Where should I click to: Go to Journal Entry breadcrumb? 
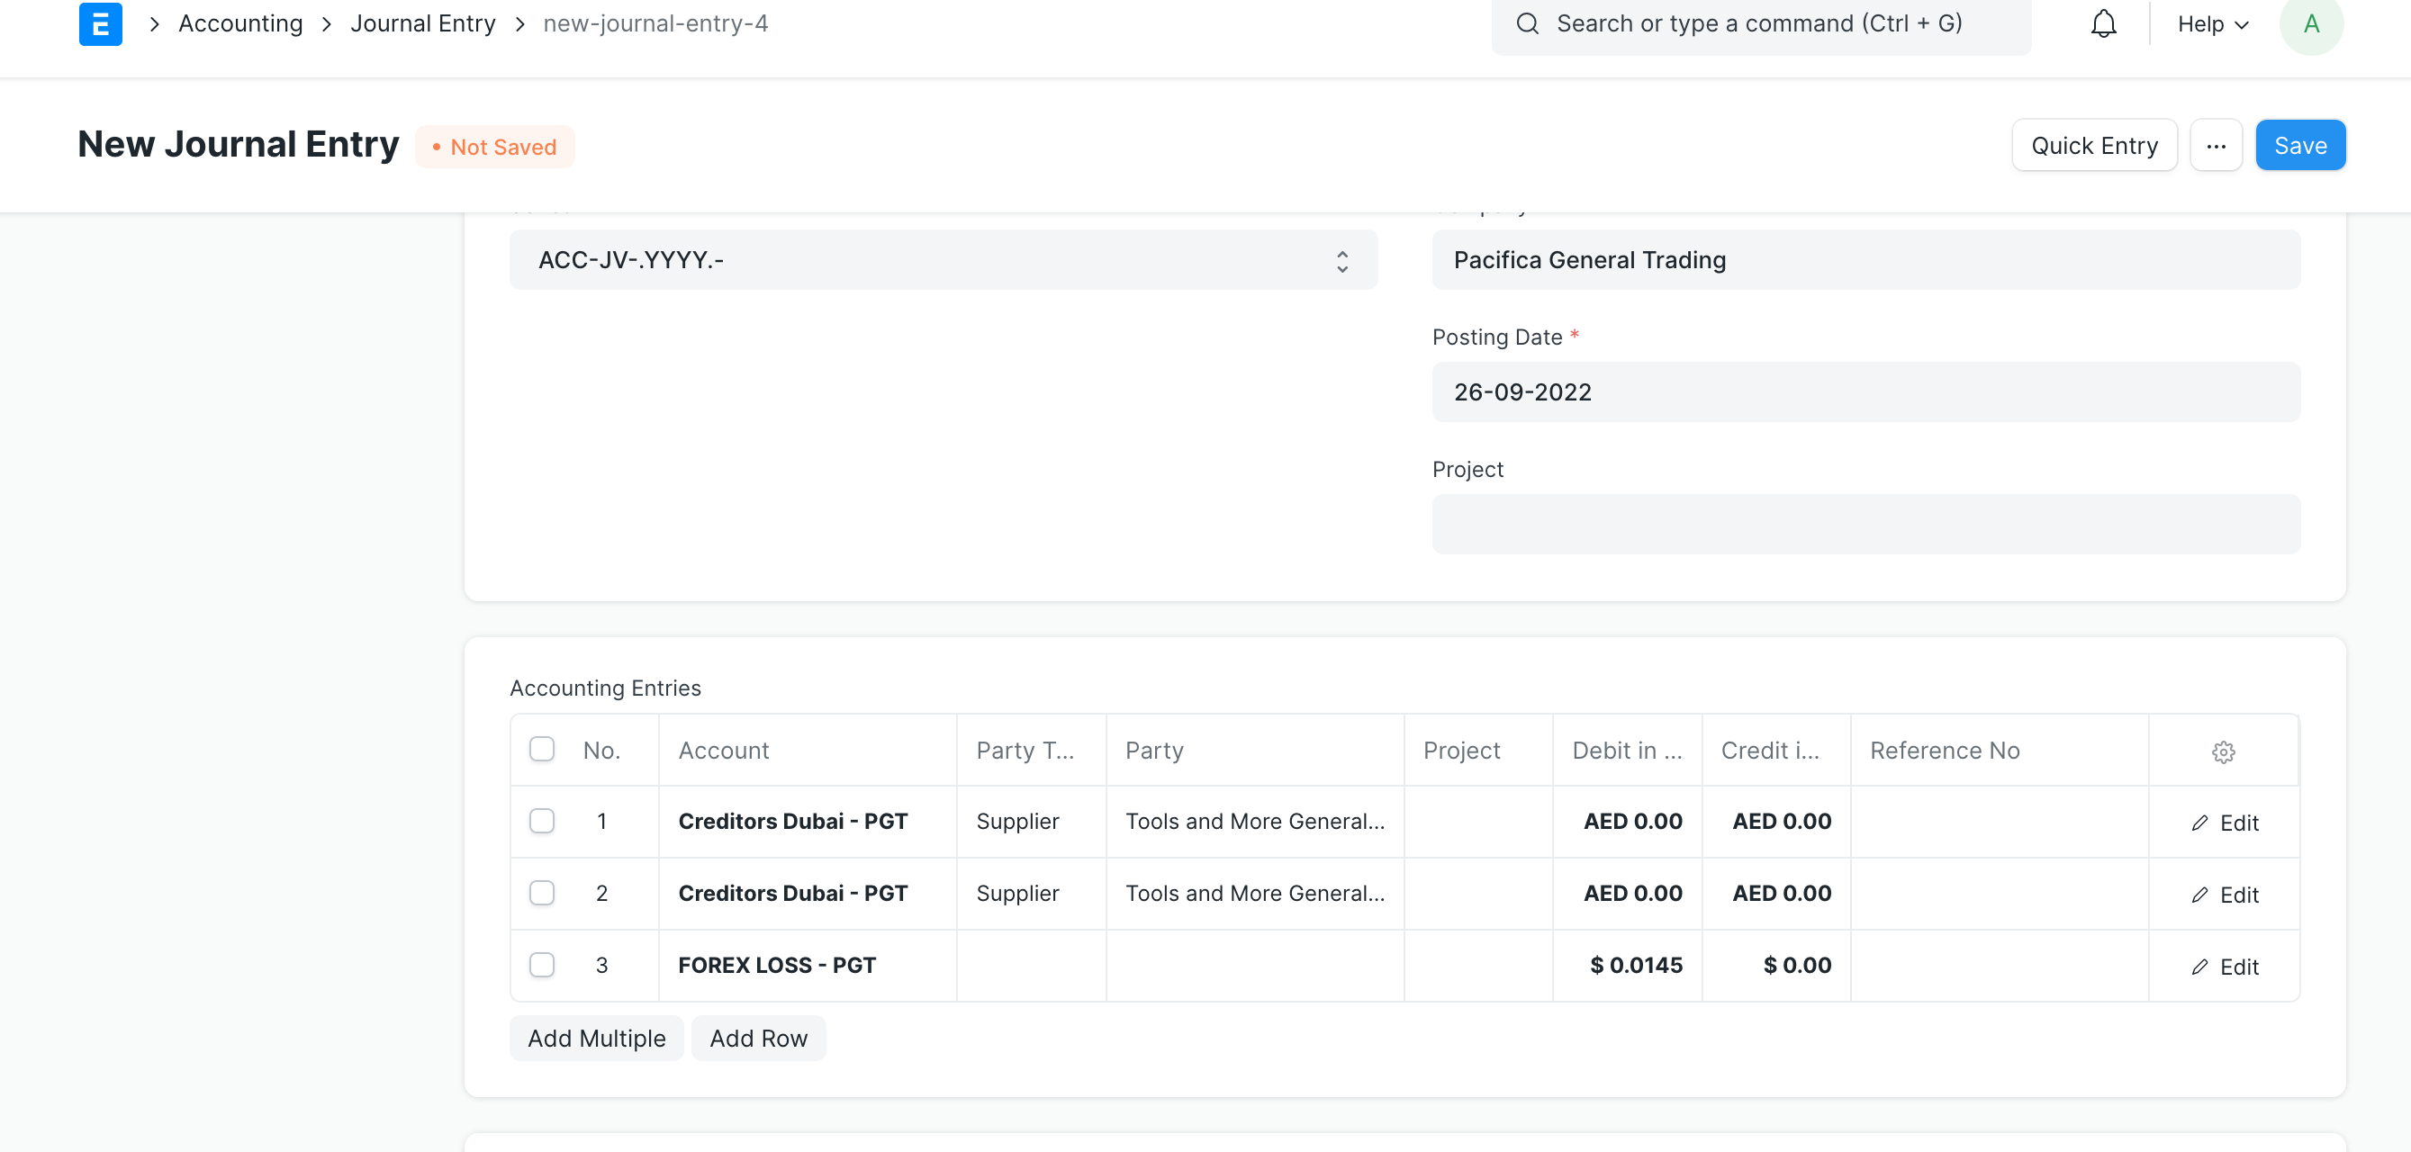click(x=423, y=23)
